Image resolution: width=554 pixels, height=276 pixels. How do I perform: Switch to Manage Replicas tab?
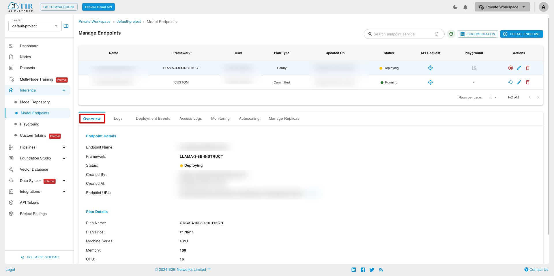tap(284, 119)
